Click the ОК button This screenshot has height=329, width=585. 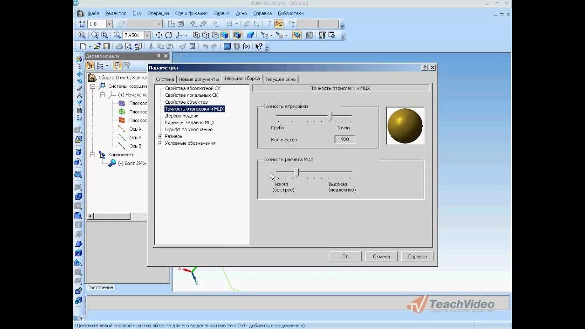click(345, 256)
